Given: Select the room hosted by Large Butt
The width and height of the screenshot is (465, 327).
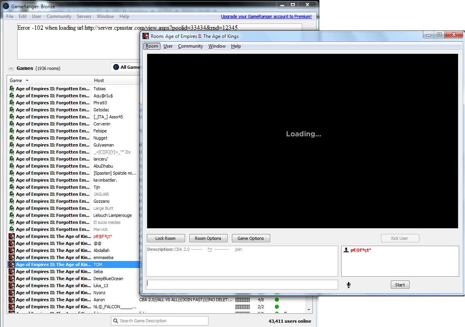Looking at the screenshot, I should click(x=73, y=208).
